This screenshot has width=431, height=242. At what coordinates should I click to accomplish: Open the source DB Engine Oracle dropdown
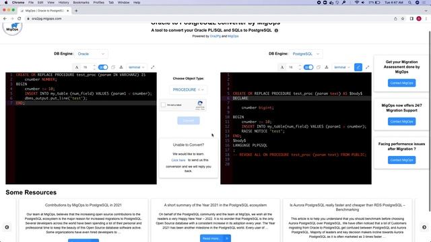point(91,54)
